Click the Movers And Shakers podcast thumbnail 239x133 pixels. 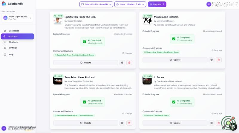pos(147,20)
